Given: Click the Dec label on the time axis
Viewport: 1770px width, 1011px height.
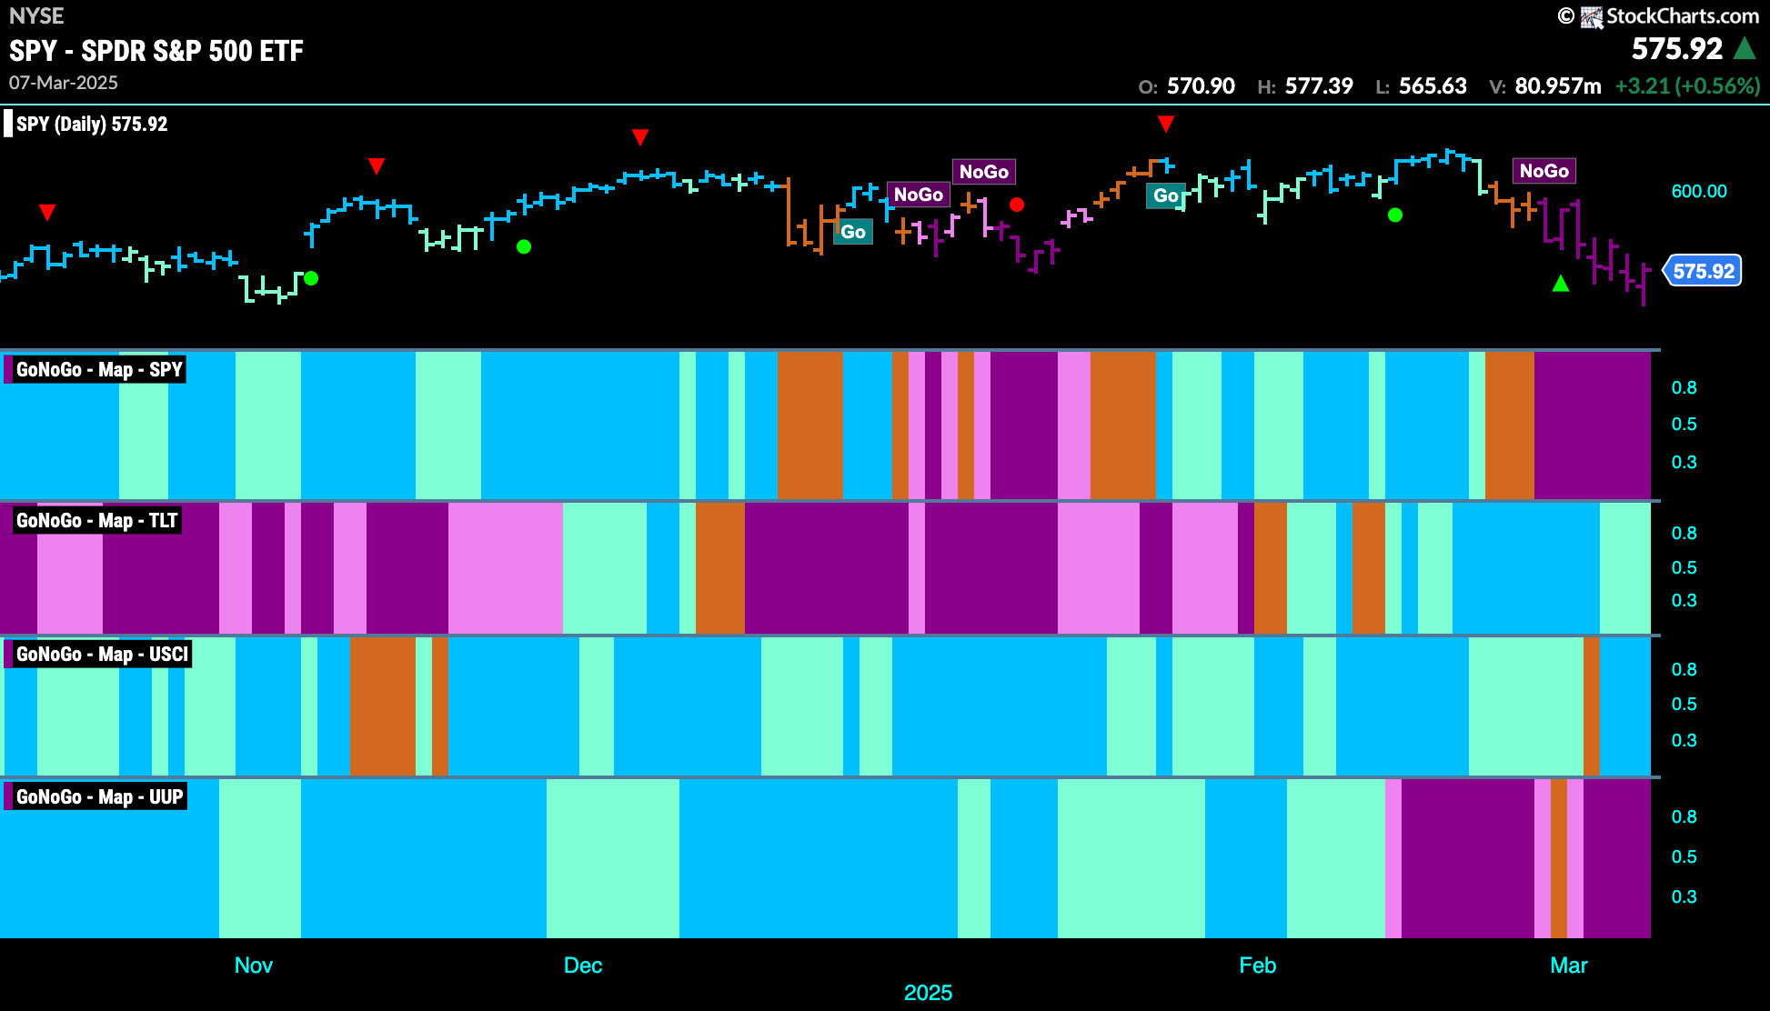Looking at the screenshot, I should pos(583,966).
